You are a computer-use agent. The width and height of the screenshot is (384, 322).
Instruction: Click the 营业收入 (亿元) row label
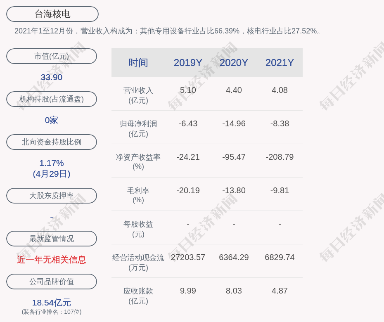138,95
